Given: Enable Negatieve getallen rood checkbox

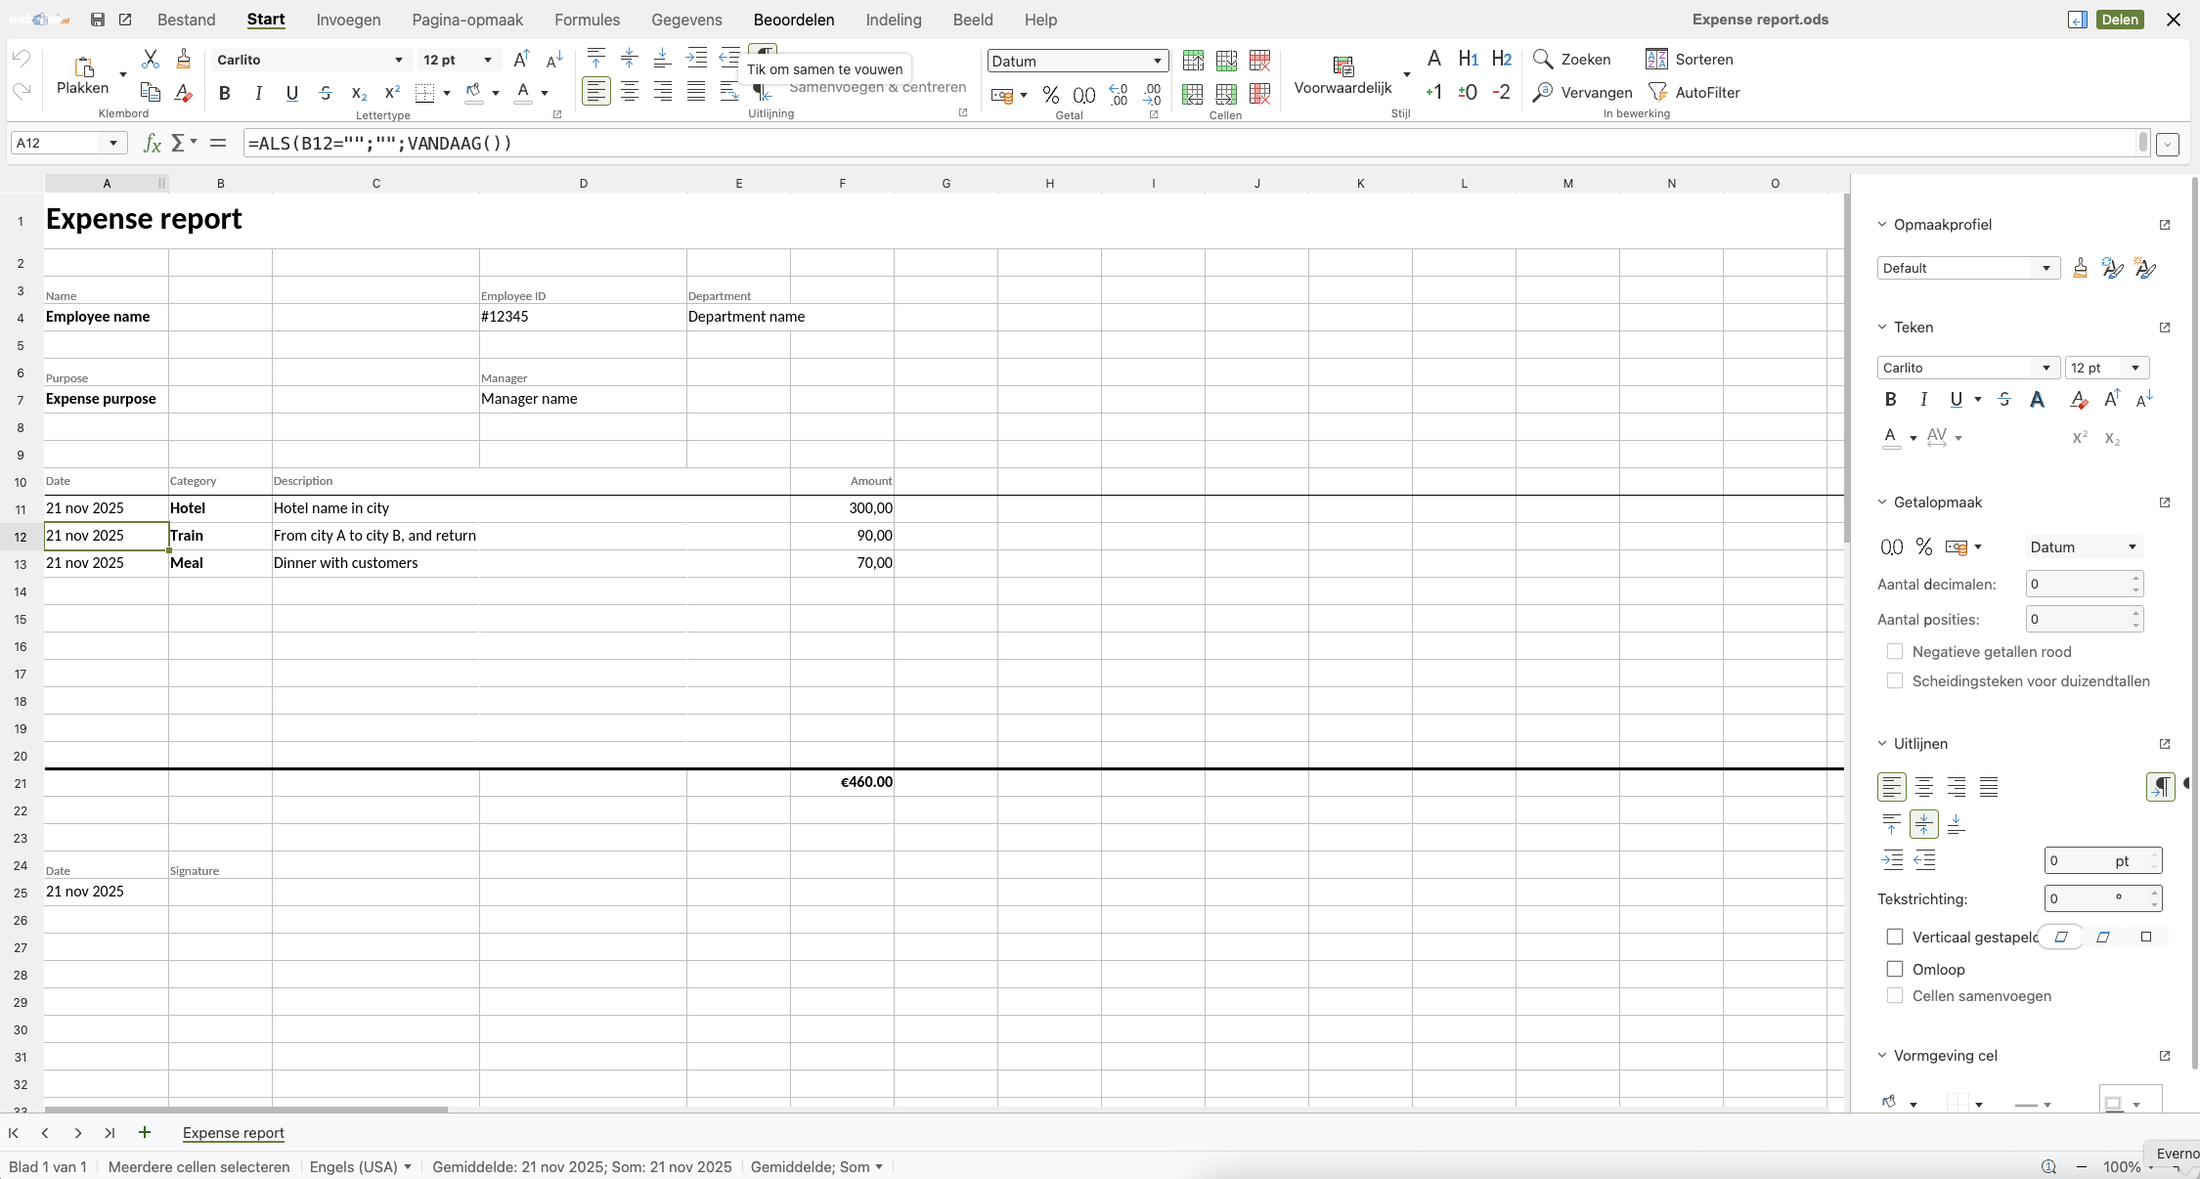Looking at the screenshot, I should point(1895,652).
